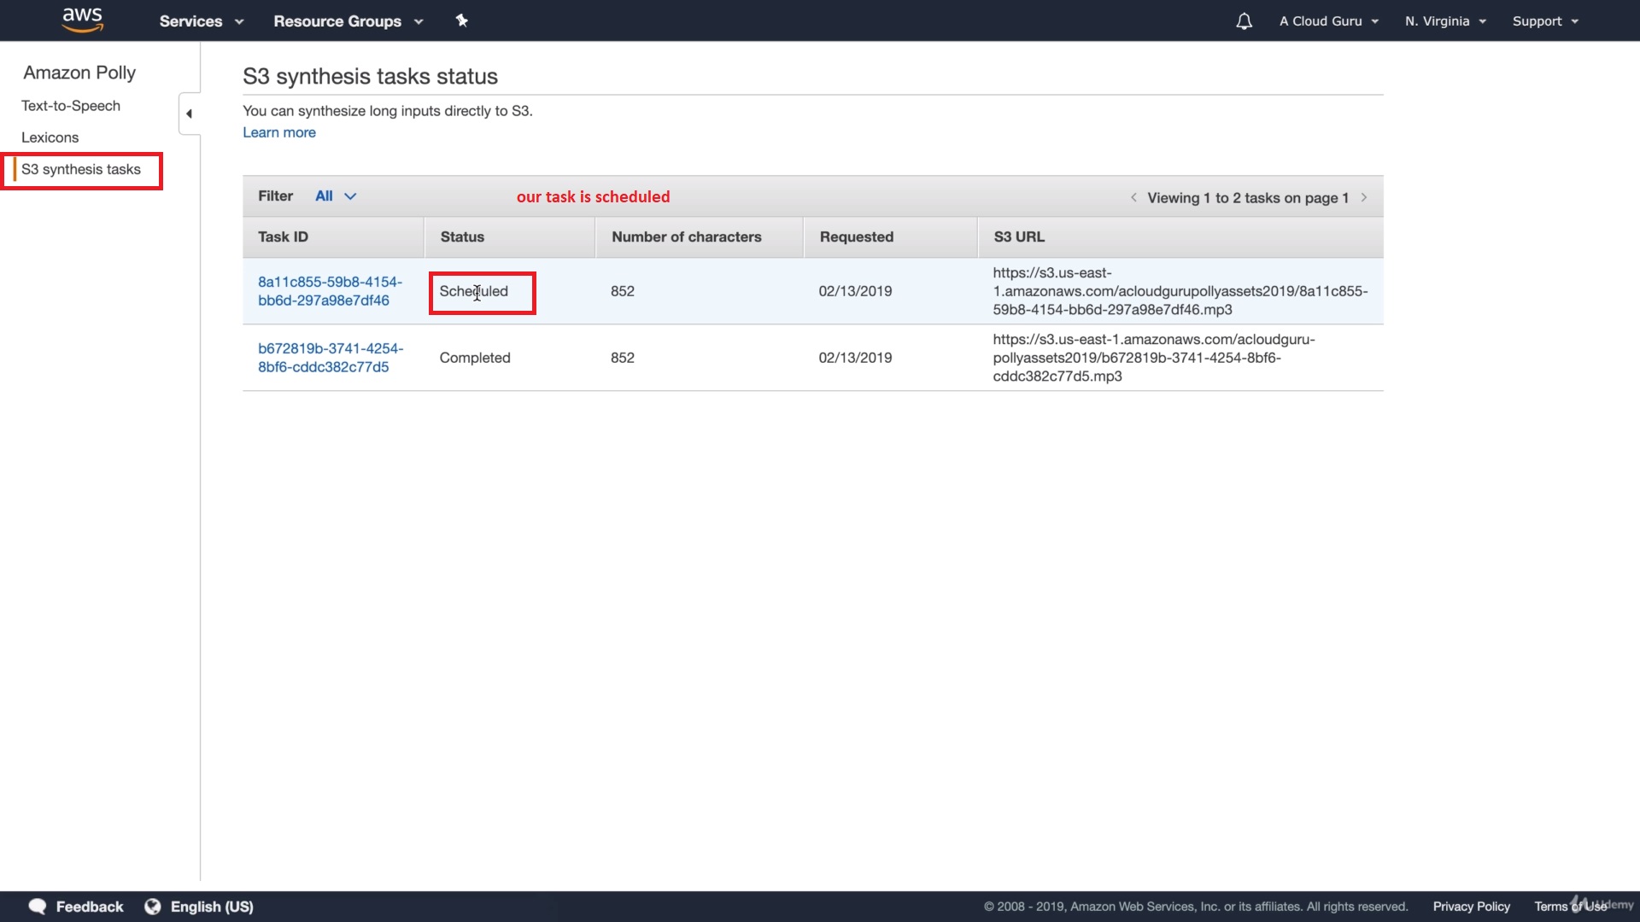Click the Feedback speech bubble icon
The height and width of the screenshot is (922, 1640).
coord(38,907)
